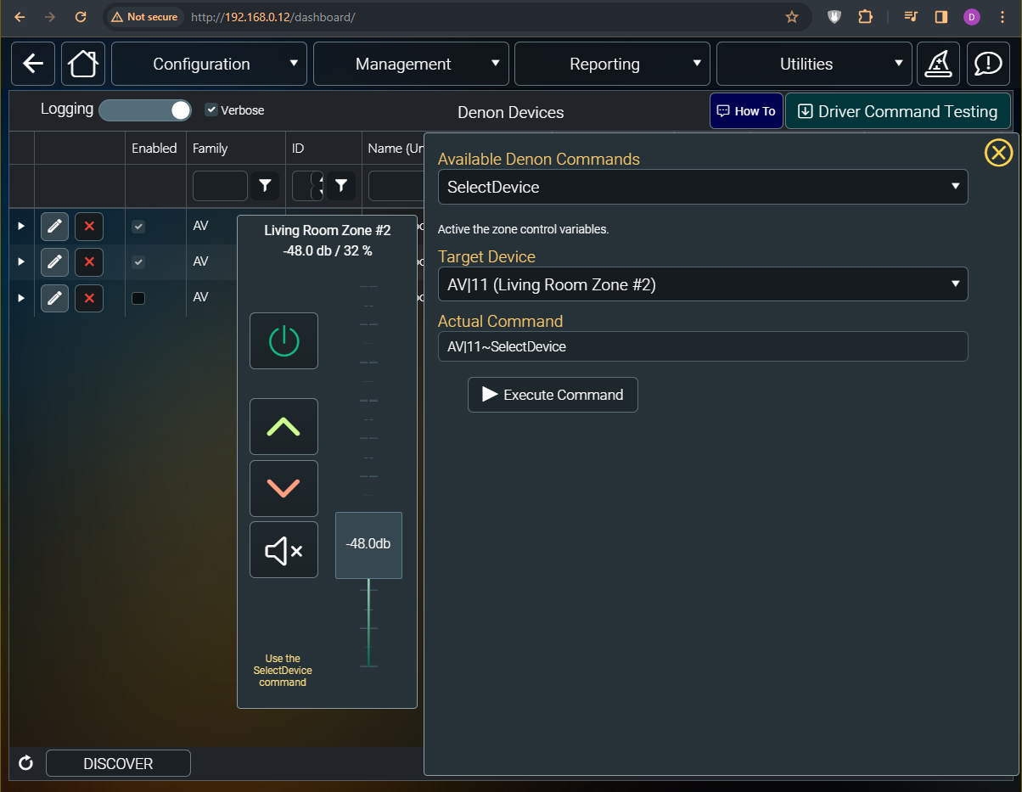Uncheck the Verbose checkbox
Viewport: 1022px width, 792px height.
tap(211, 110)
